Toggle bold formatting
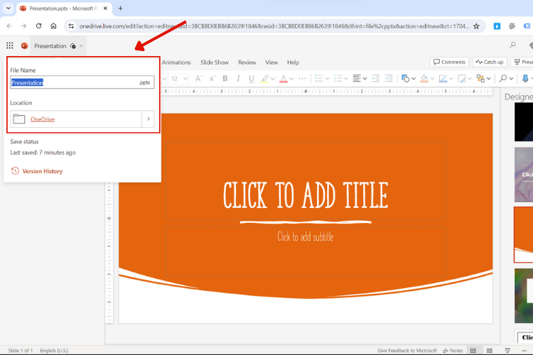This screenshot has width=533, height=355. (x=225, y=79)
